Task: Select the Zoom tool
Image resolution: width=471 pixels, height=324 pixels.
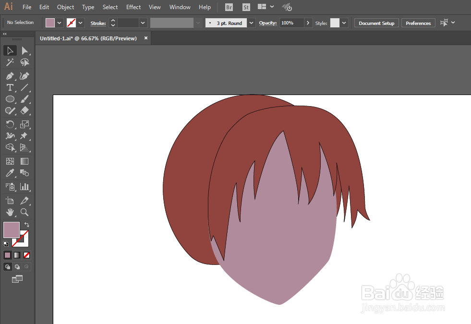Action: pos(24,212)
